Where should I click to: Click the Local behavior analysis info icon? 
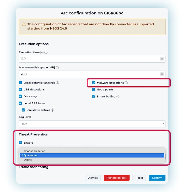pos(57,83)
